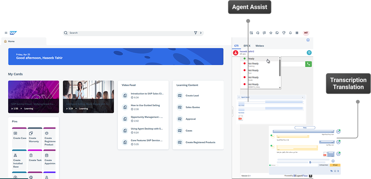Open the Create Installed Base pin
The image size is (371, 179).
click(20, 160)
